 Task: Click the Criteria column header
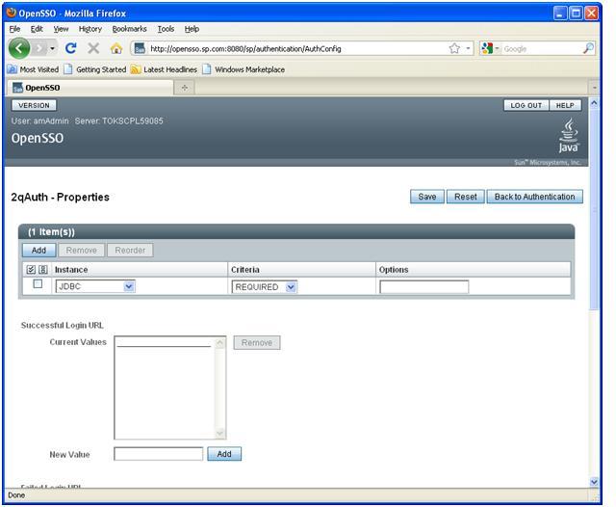(245, 270)
